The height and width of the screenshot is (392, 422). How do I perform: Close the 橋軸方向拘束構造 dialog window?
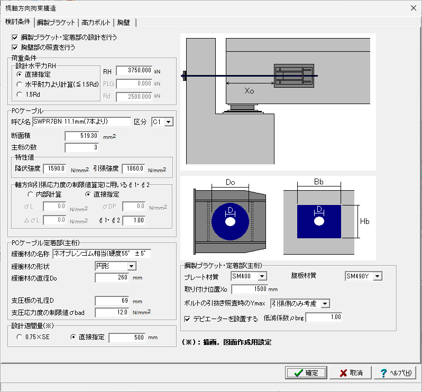pos(414,8)
